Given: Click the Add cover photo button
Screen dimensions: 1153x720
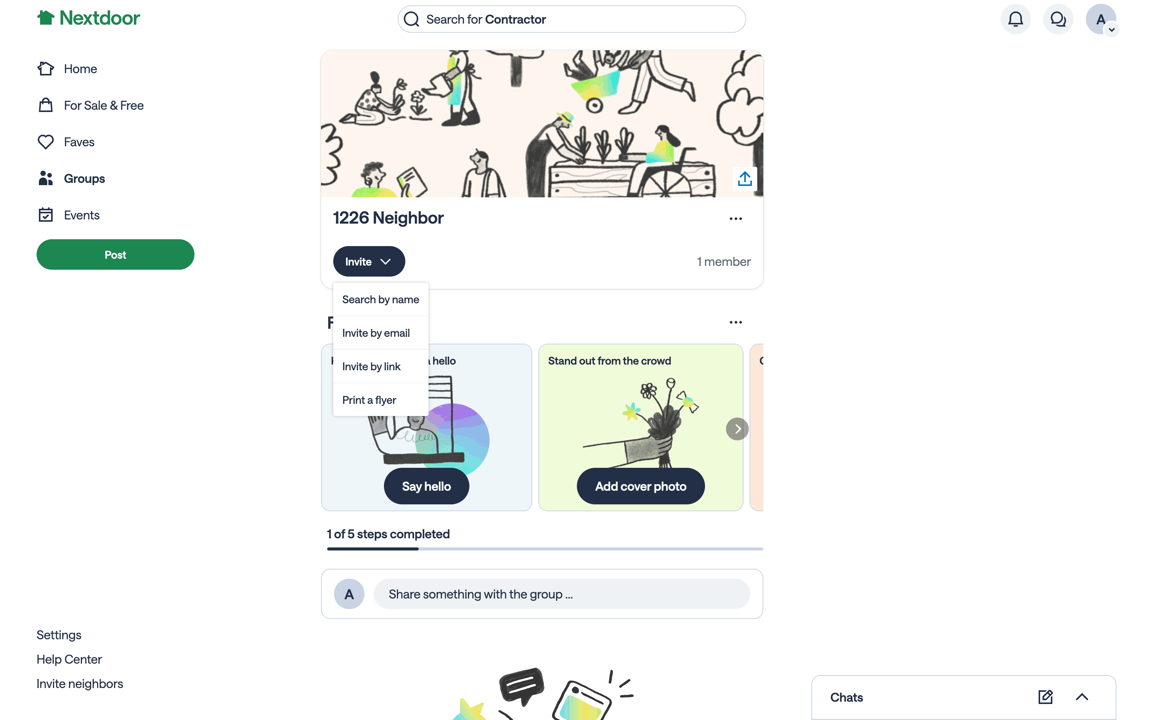Looking at the screenshot, I should 640,486.
